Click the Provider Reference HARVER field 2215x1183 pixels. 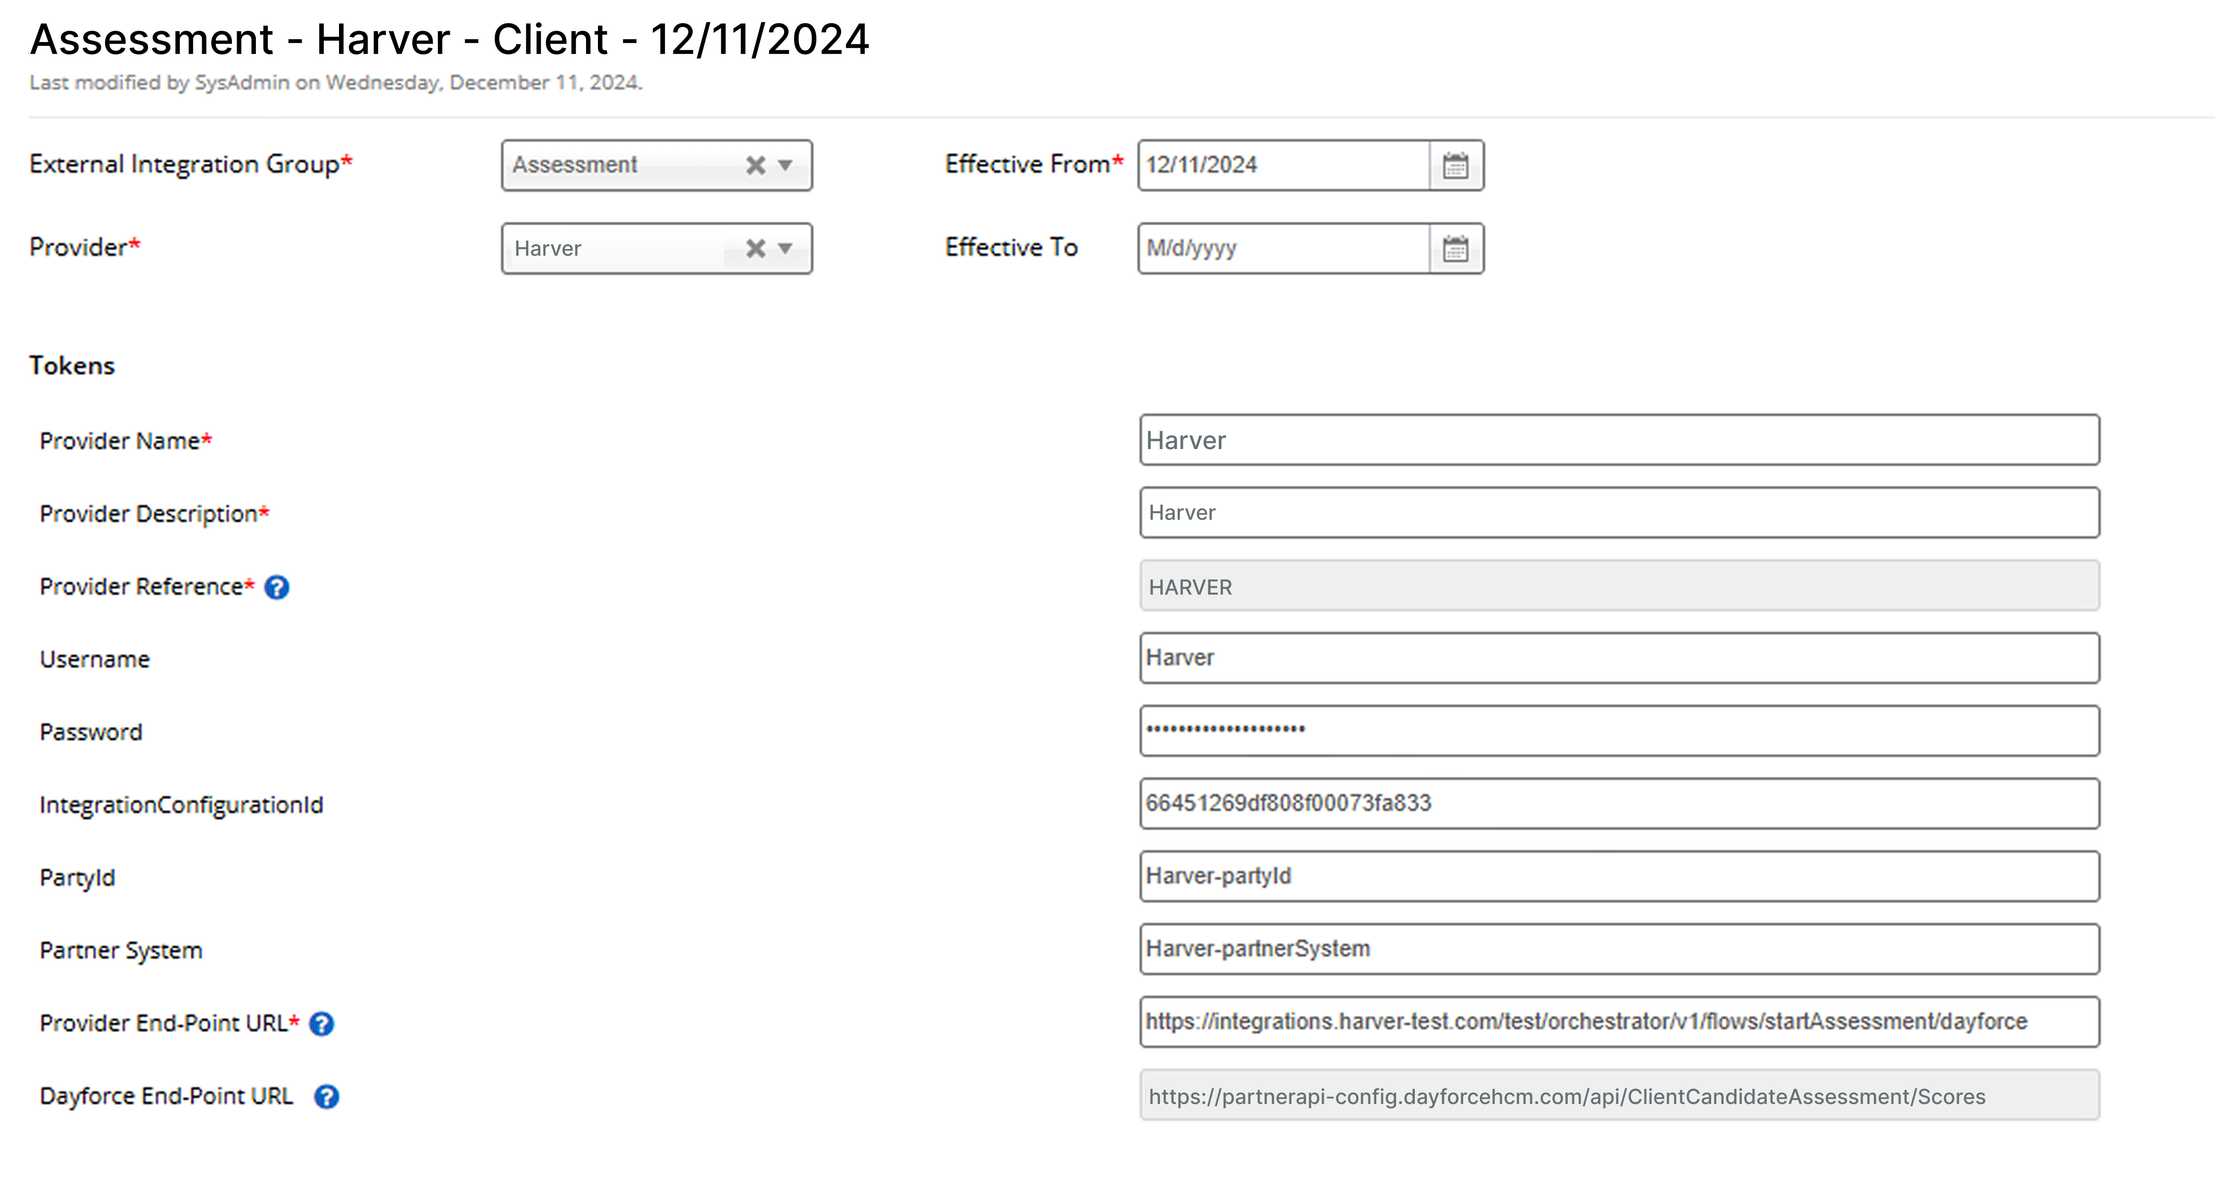click(1620, 586)
